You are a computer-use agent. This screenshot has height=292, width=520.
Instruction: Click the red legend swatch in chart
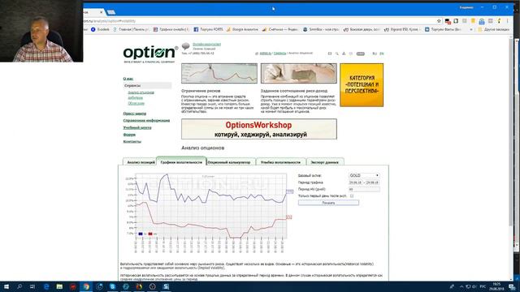[x=150, y=234]
